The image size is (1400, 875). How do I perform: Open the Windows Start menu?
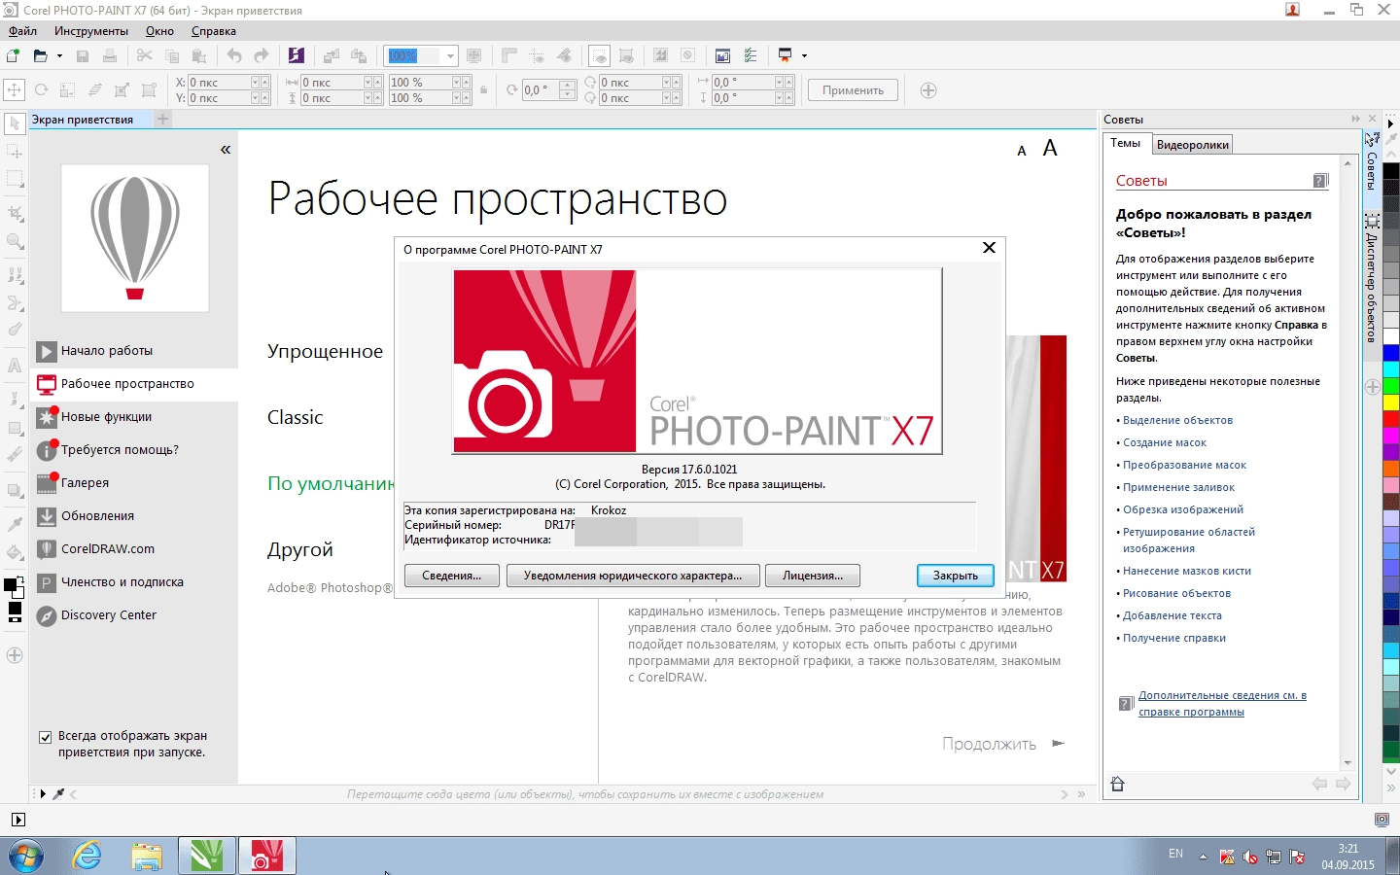point(26,857)
